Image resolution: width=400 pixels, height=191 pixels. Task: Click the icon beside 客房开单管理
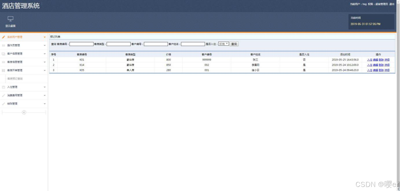pyautogui.click(x=3, y=70)
